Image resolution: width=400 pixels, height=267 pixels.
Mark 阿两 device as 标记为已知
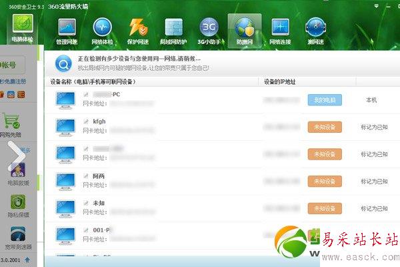pos(374,182)
